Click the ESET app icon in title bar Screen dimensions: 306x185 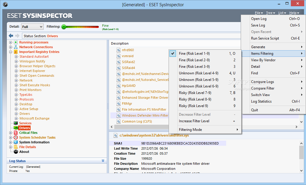pos(5,4)
